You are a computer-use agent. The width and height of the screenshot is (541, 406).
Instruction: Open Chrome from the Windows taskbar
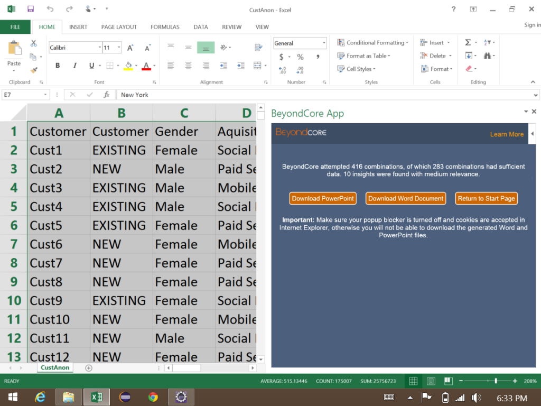click(153, 397)
